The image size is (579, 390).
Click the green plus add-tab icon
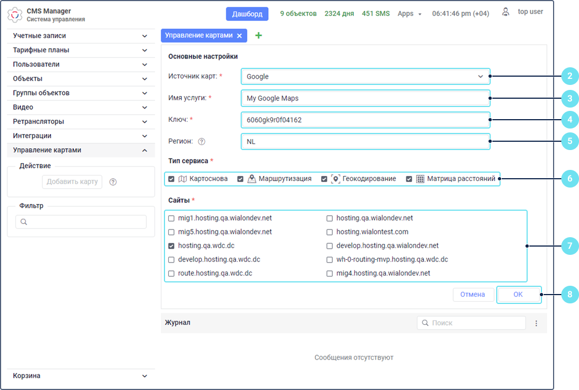click(258, 36)
